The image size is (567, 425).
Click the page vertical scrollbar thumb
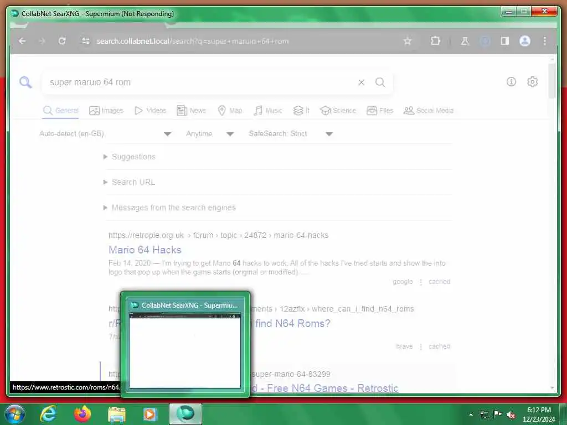click(552, 80)
